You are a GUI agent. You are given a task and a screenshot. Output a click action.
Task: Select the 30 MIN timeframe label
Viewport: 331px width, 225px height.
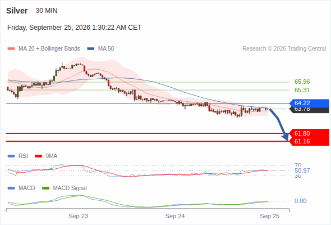pyautogui.click(x=47, y=11)
